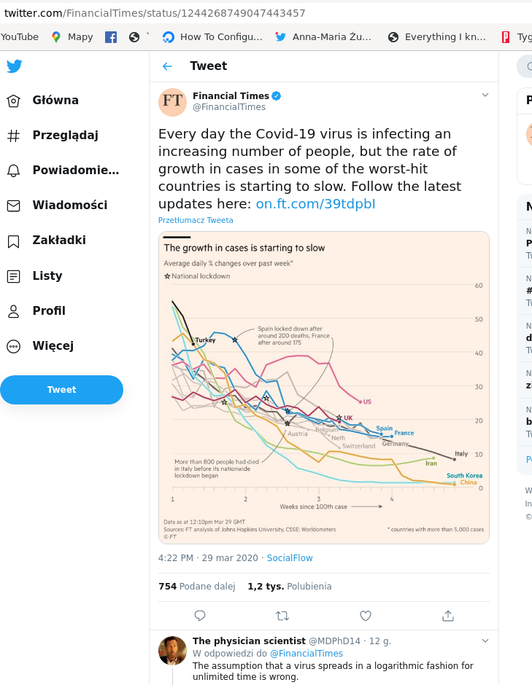Retweet the Financial Times tweet
This screenshot has width=532, height=685.
282,616
